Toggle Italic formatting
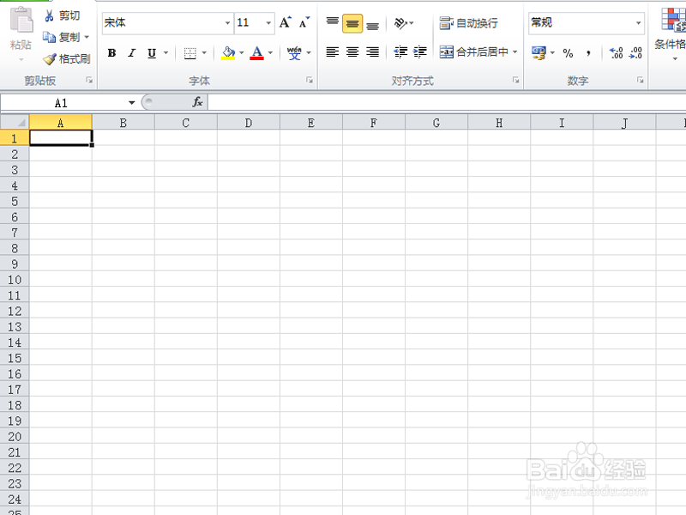 tap(132, 53)
